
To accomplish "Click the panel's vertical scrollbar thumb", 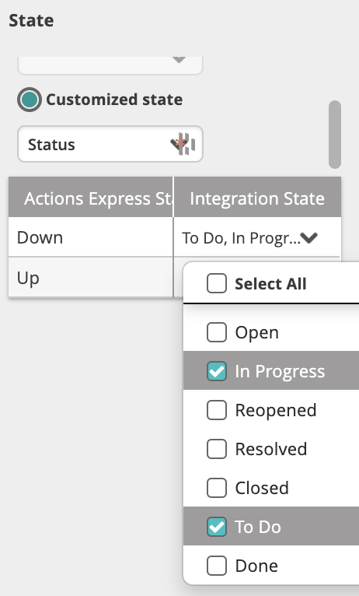I will pyautogui.click(x=335, y=135).
